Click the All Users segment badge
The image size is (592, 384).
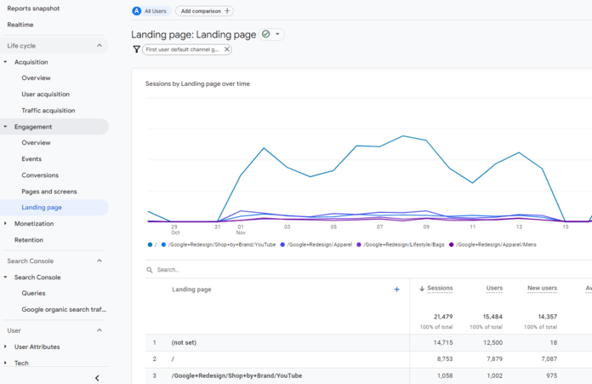click(x=150, y=11)
